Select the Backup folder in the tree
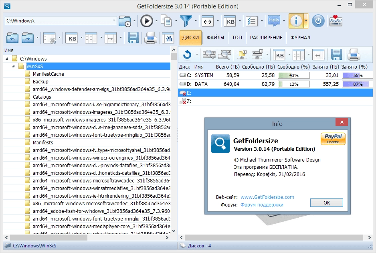Viewport: 376px width, 253px height. click(x=40, y=82)
